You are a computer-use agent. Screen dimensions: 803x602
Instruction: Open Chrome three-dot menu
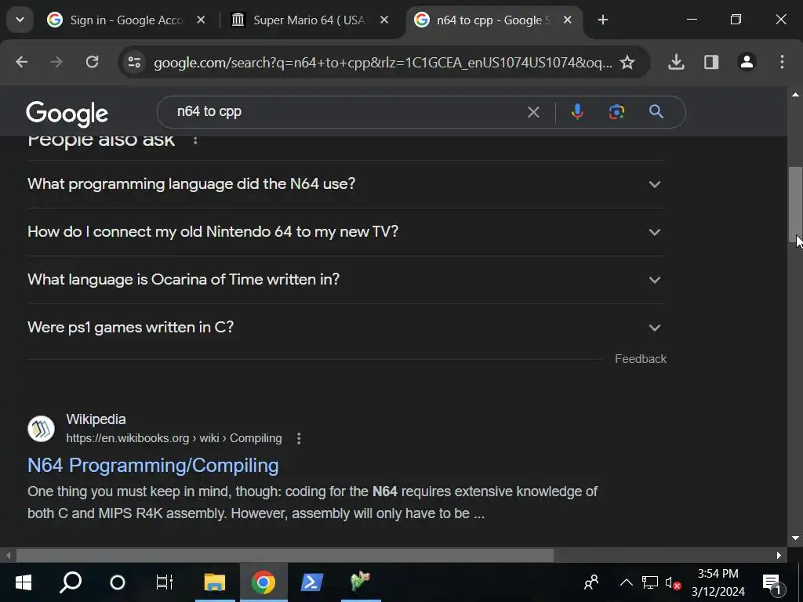tap(782, 62)
